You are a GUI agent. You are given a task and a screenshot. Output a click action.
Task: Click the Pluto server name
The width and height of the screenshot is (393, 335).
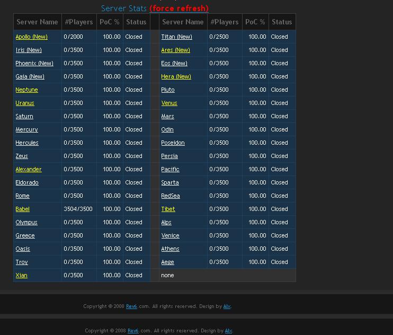click(x=168, y=90)
